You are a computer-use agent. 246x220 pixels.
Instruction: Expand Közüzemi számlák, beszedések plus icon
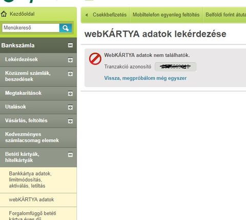point(70,74)
